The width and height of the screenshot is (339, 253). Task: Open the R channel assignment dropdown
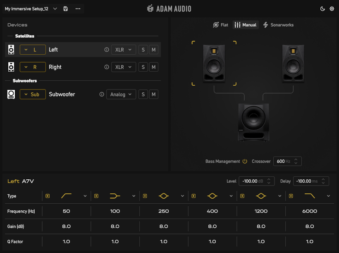33,67
